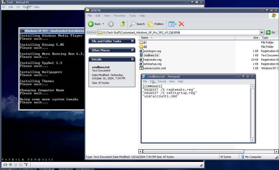The width and height of the screenshot is (279, 170).
Task: Select the setstartup.reg file icon
Action: pos(141,64)
